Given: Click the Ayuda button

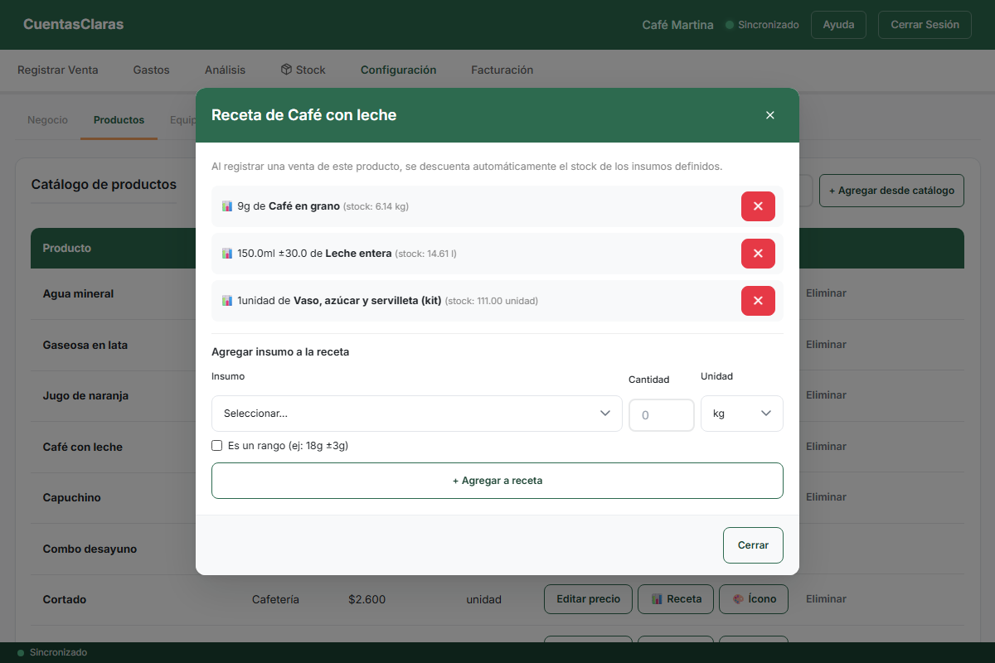Looking at the screenshot, I should 838,25.
